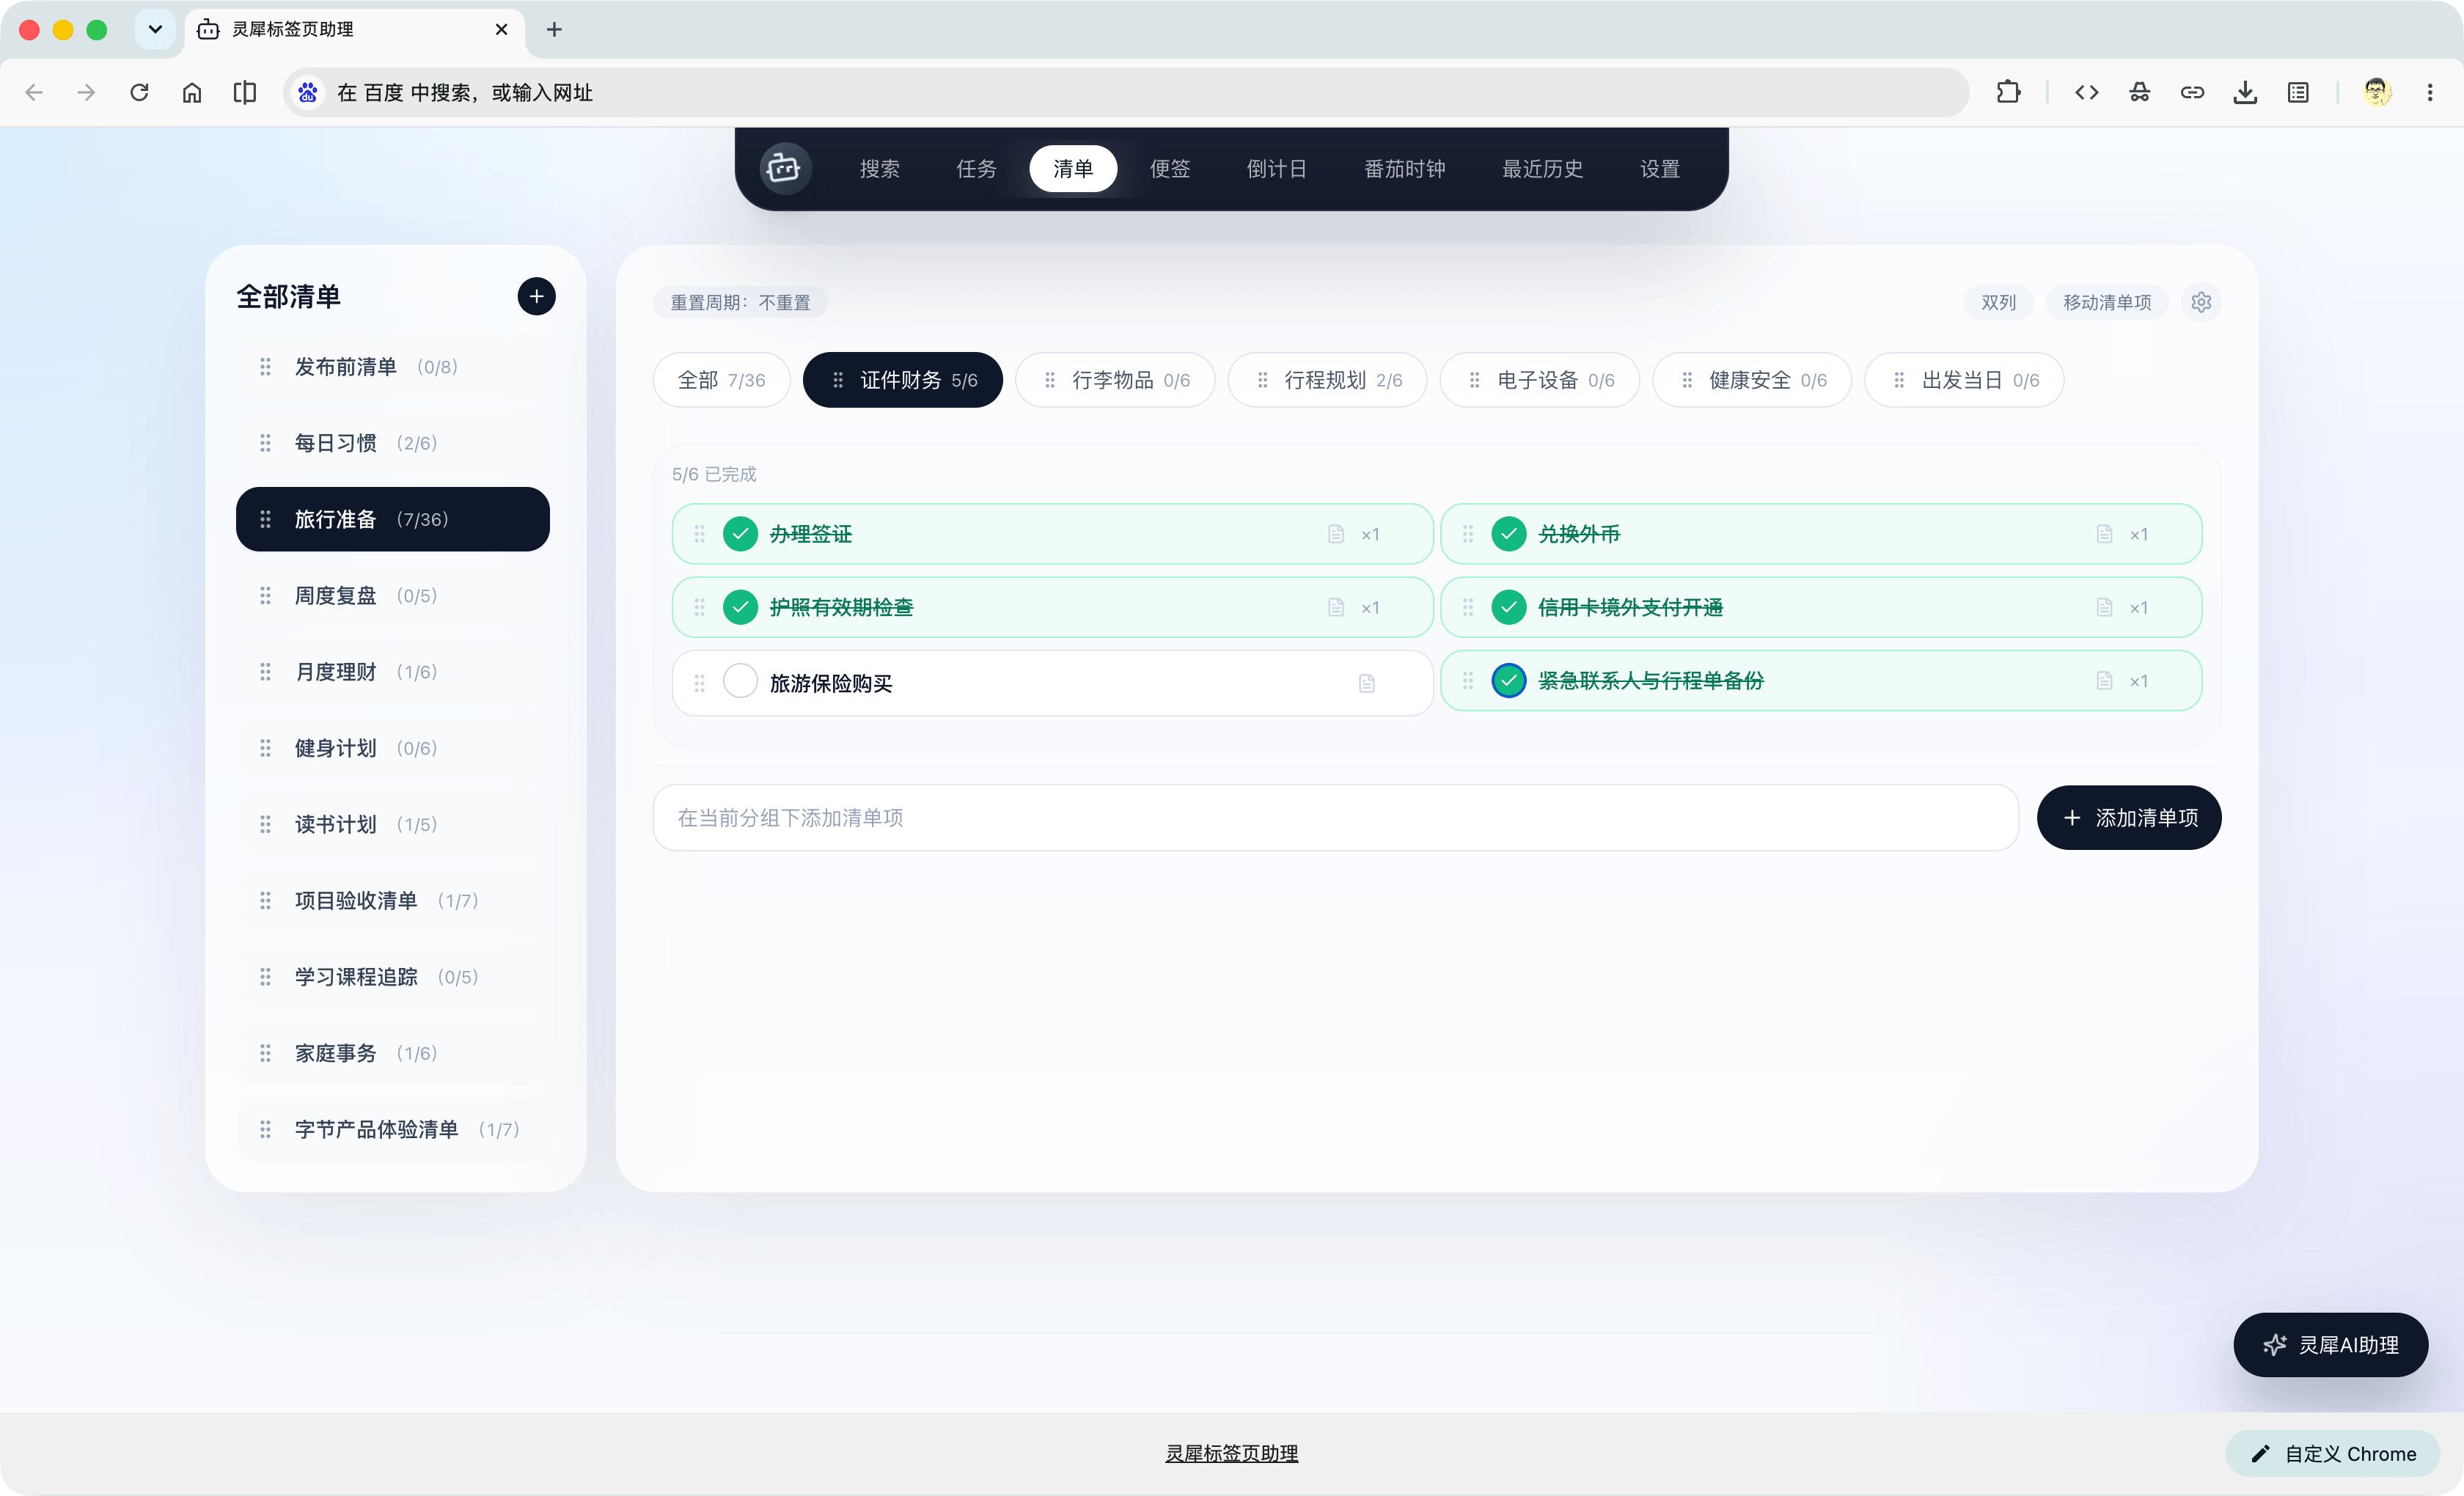Uncheck 护照有效期检查 item
This screenshot has width=2464, height=1496.
740,607
